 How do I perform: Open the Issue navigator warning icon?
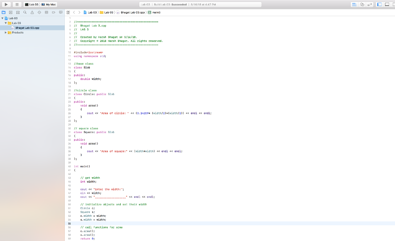(x=32, y=12)
